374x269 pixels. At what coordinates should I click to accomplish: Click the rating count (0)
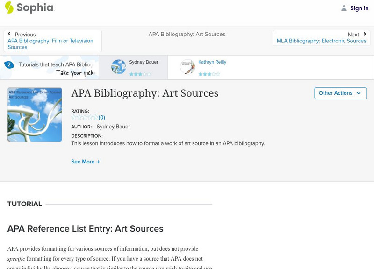(x=102, y=118)
